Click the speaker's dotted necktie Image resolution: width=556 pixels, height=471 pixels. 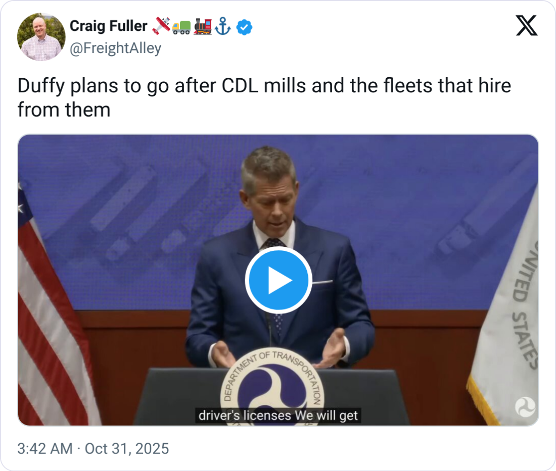(276, 283)
